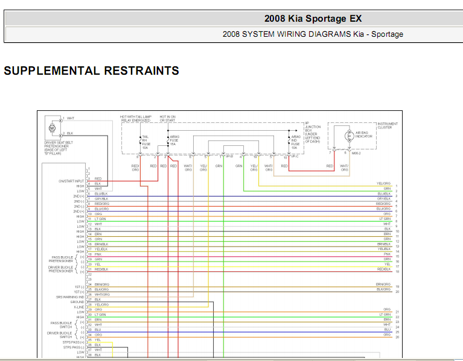Click the motor "M" symbol in pretensioner

(x=52, y=128)
